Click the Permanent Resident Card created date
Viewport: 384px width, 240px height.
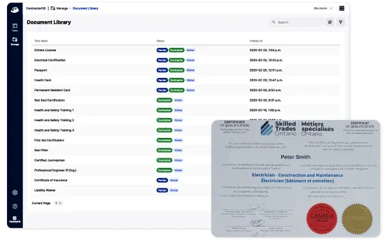[x=265, y=90]
